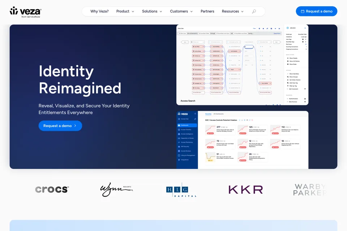Open the Why Veza? page

(x=99, y=11)
